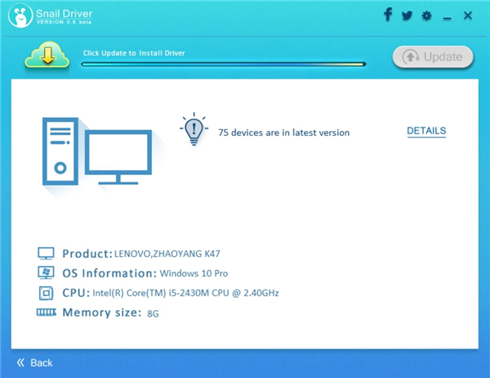Open the DETAILS link
This screenshot has height=378, width=490.
pyautogui.click(x=426, y=131)
